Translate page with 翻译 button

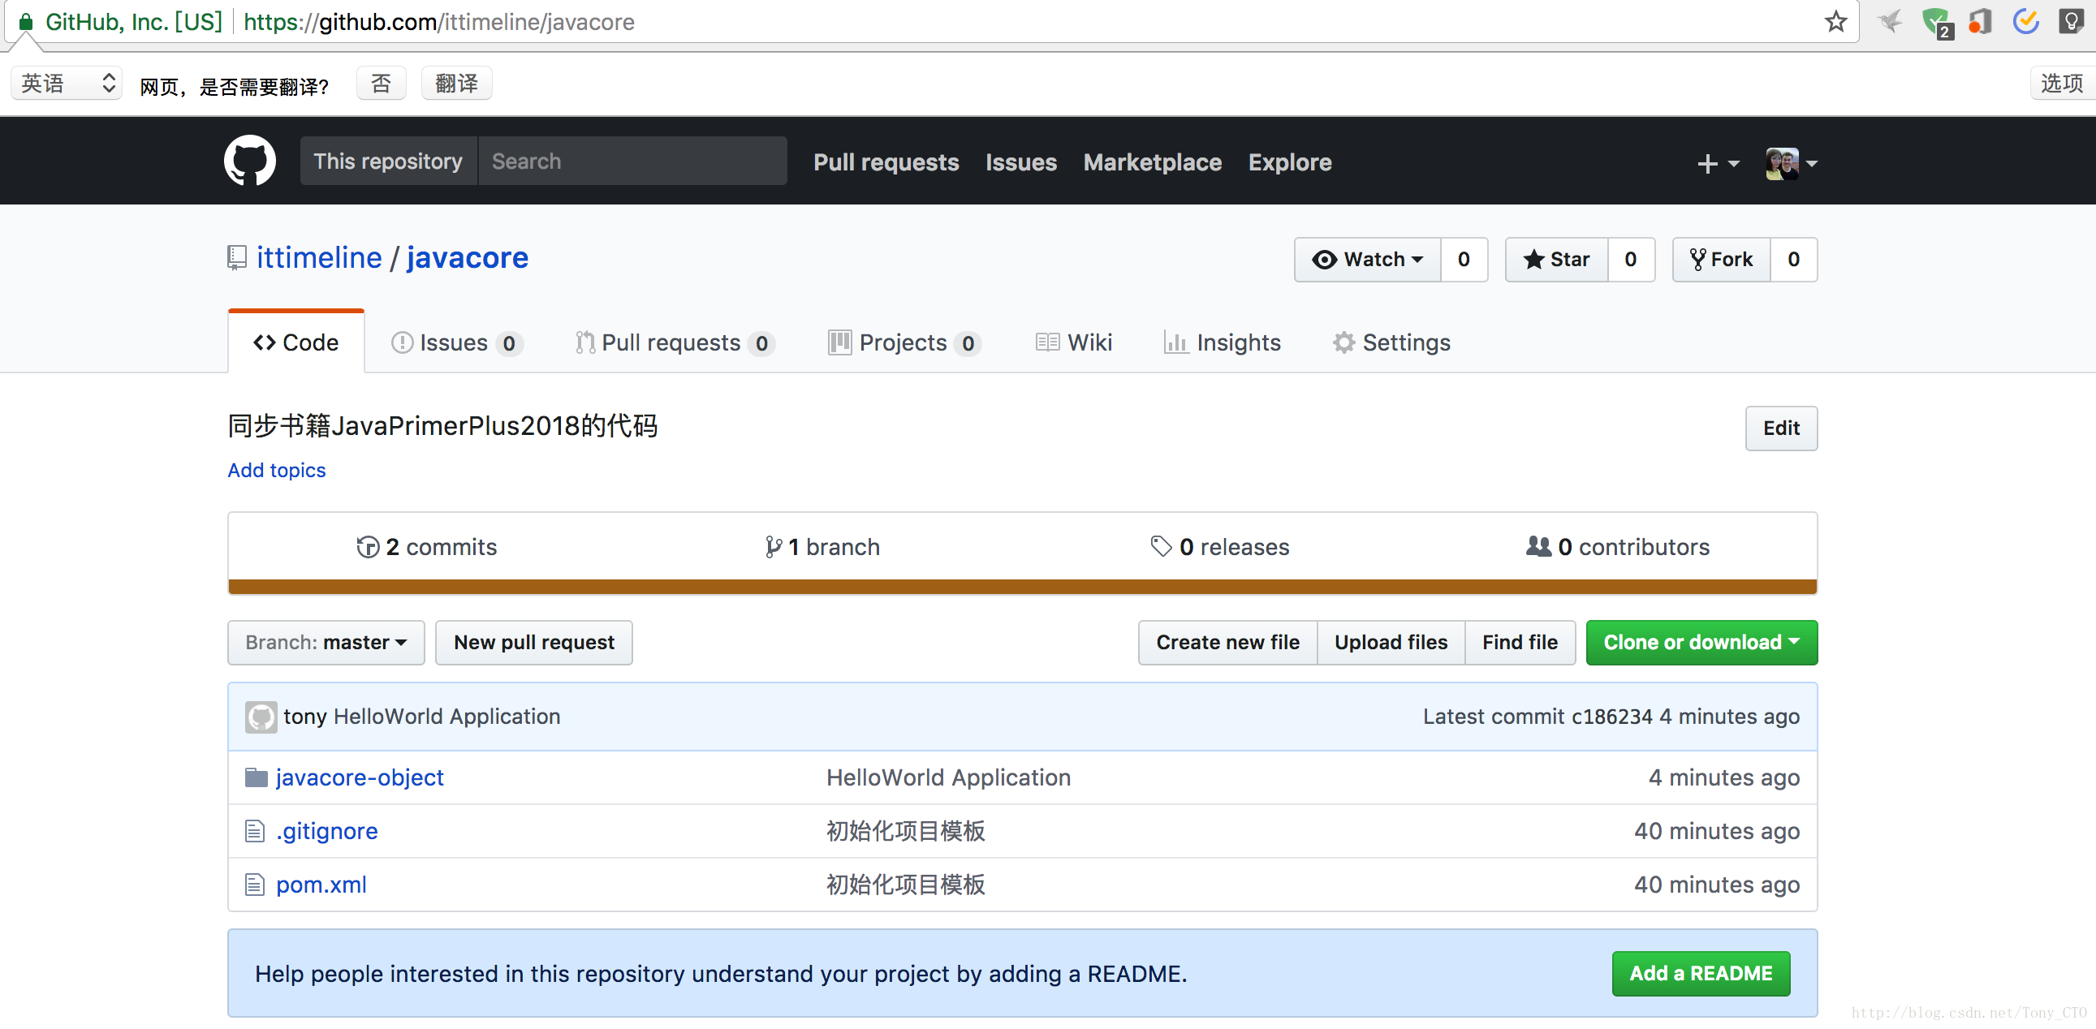pos(456,83)
